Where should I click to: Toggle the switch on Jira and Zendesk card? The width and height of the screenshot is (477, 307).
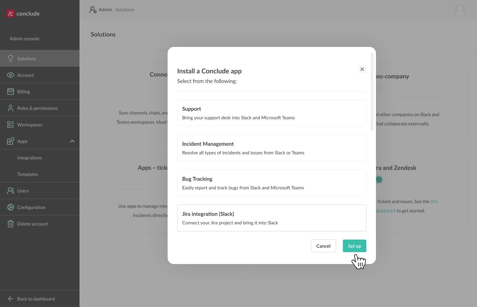379,179
